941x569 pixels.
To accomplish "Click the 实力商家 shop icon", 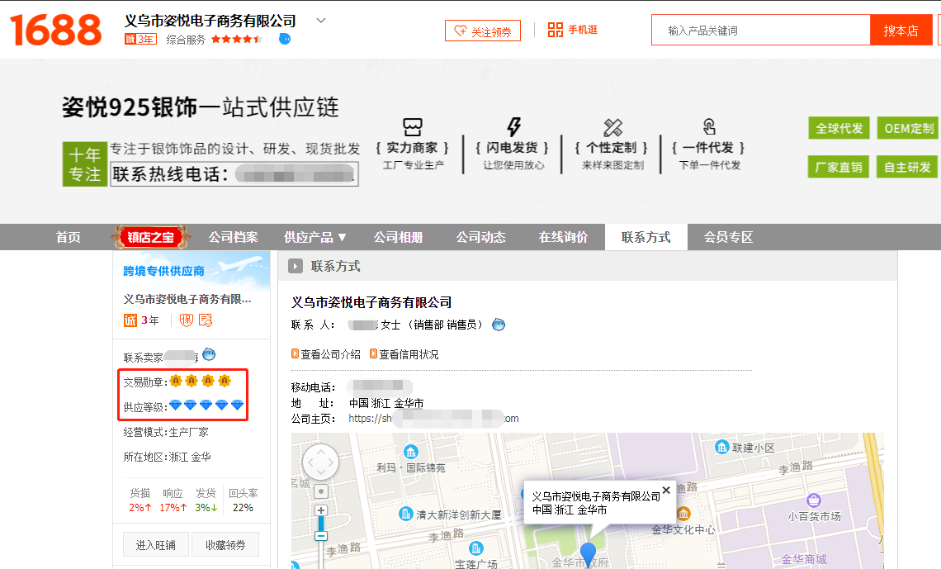I will click(x=412, y=126).
